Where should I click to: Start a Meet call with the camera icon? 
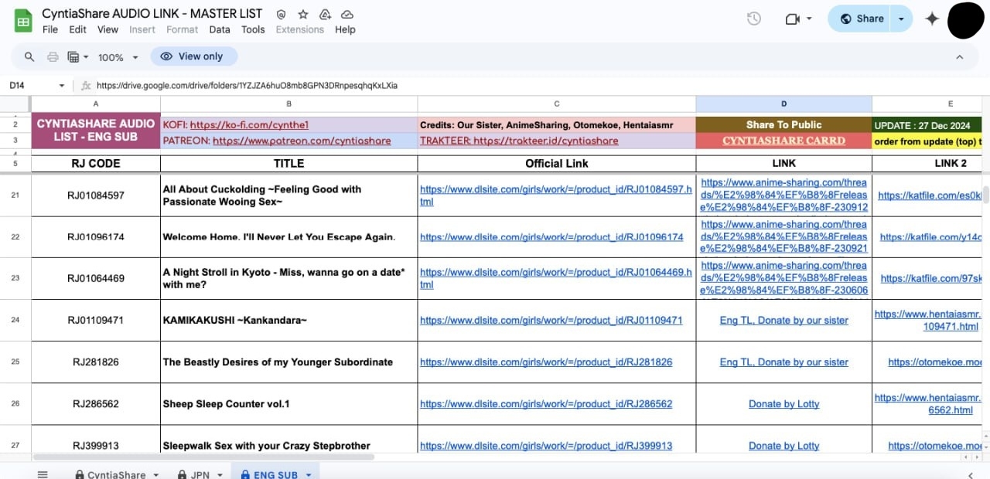pyautogui.click(x=792, y=19)
